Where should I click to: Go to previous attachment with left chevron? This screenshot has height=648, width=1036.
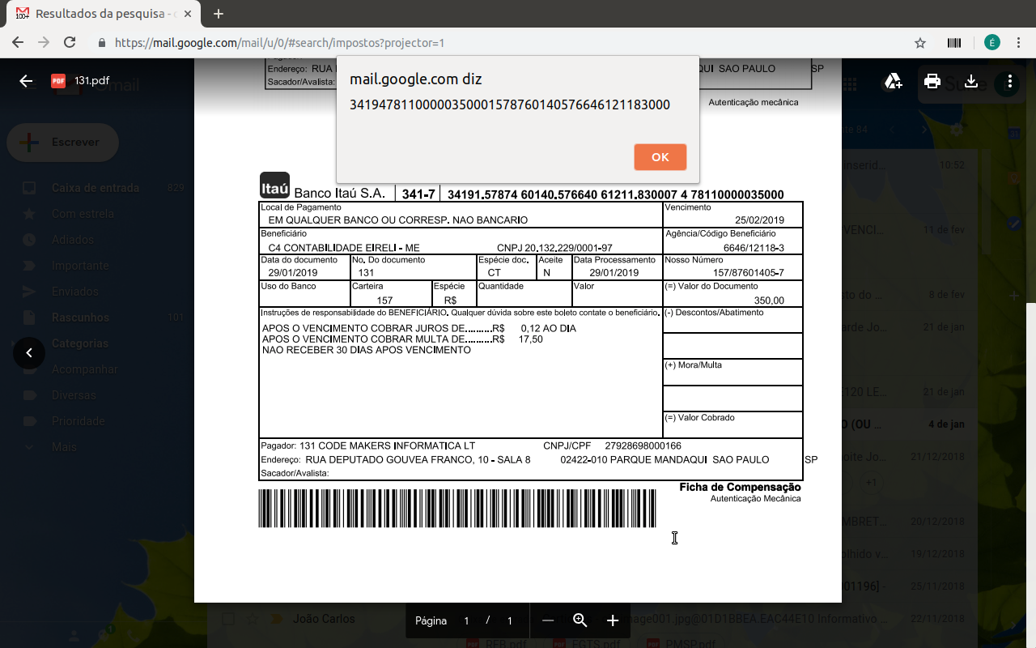29,352
